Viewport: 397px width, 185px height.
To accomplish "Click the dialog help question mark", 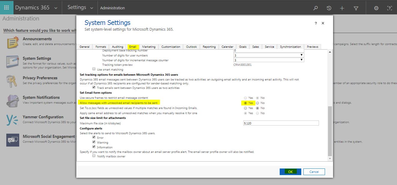I will [x=316, y=23].
